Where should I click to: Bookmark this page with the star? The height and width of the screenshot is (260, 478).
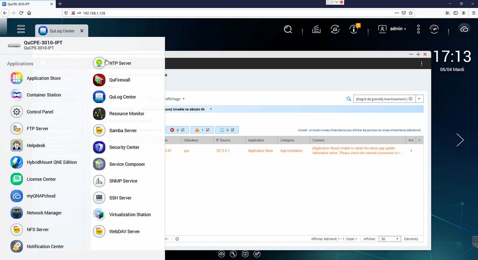pos(411,13)
